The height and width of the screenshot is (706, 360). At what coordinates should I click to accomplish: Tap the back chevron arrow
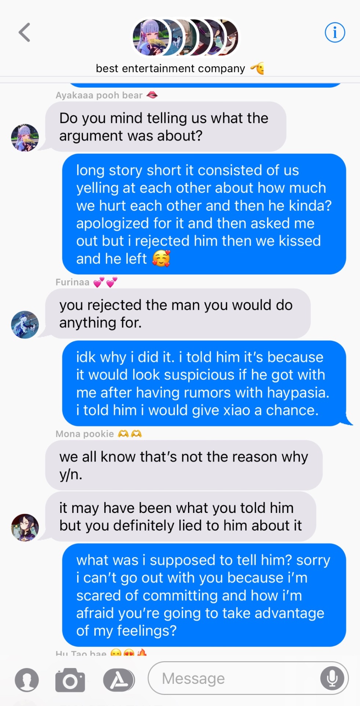(x=24, y=32)
